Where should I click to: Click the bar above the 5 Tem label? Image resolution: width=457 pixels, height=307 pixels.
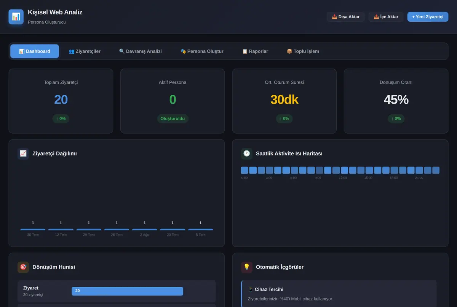pyautogui.click(x=201, y=229)
